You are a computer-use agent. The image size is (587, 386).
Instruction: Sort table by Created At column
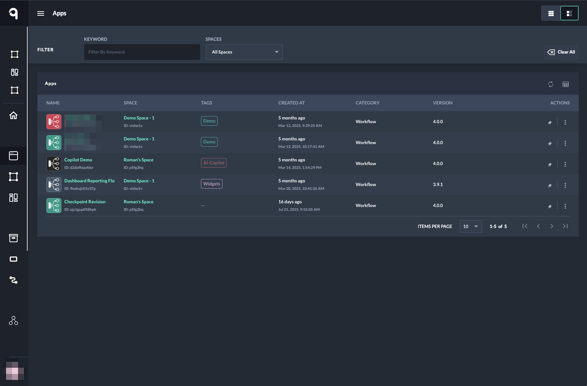[291, 103]
